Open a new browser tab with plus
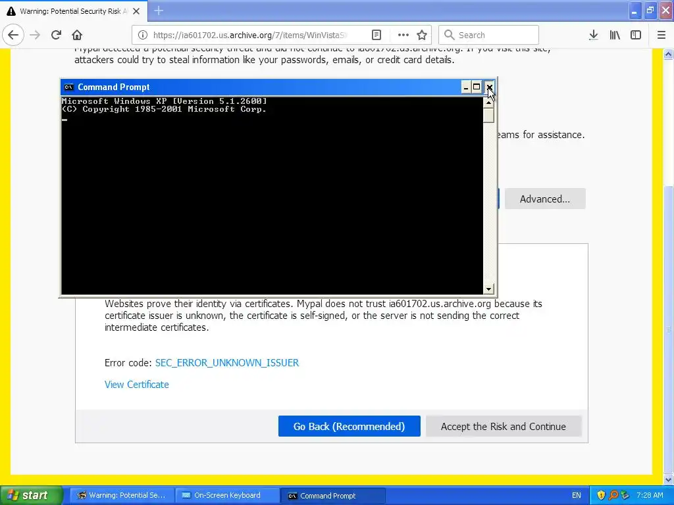 tap(159, 11)
